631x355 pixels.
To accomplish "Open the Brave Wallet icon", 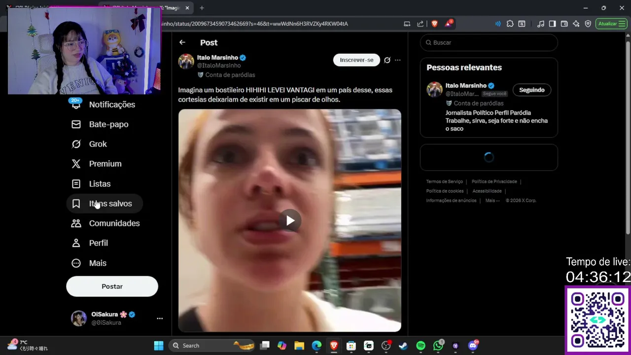I will click(x=564, y=24).
